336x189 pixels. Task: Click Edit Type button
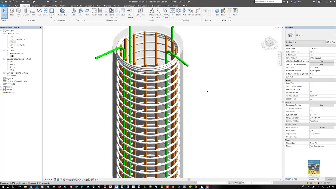(331, 42)
